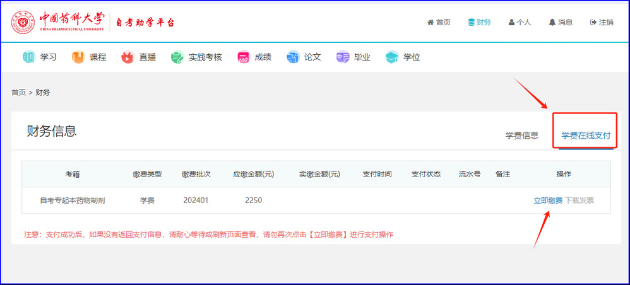Switch to the 学费信息 tab
This screenshot has width=630, height=285.
(x=521, y=136)
